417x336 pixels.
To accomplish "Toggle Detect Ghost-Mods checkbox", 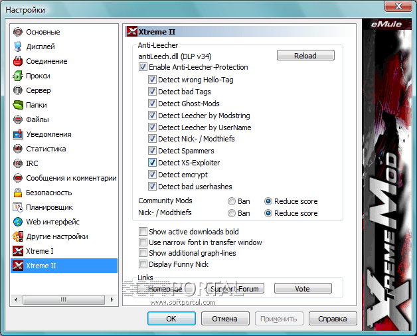I will pyautogui.click(x=152, y=103).
